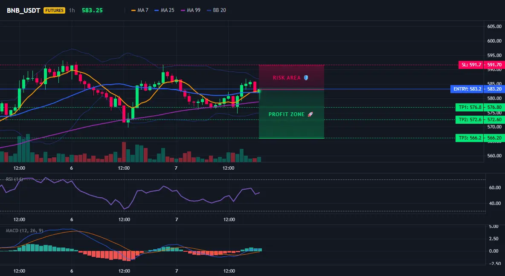505x276 pixels.
Task: Select the 1h timeframe label
Action: [x=72, y=10]
